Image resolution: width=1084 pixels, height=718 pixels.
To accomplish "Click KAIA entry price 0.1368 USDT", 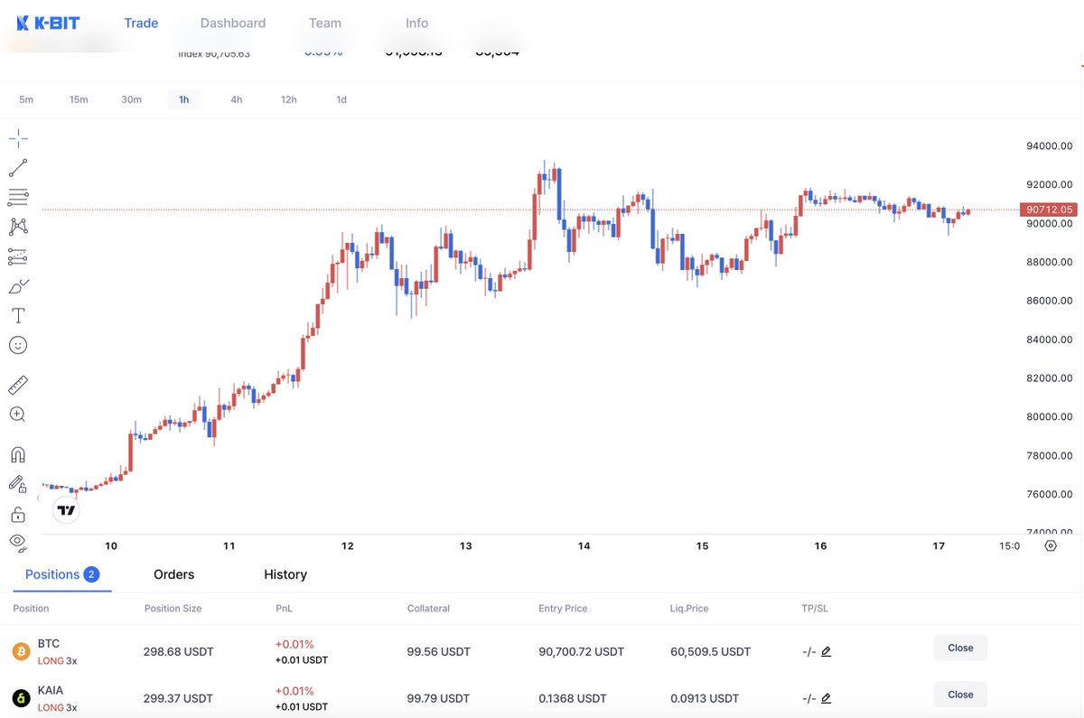I will click(x=573, y=698).
